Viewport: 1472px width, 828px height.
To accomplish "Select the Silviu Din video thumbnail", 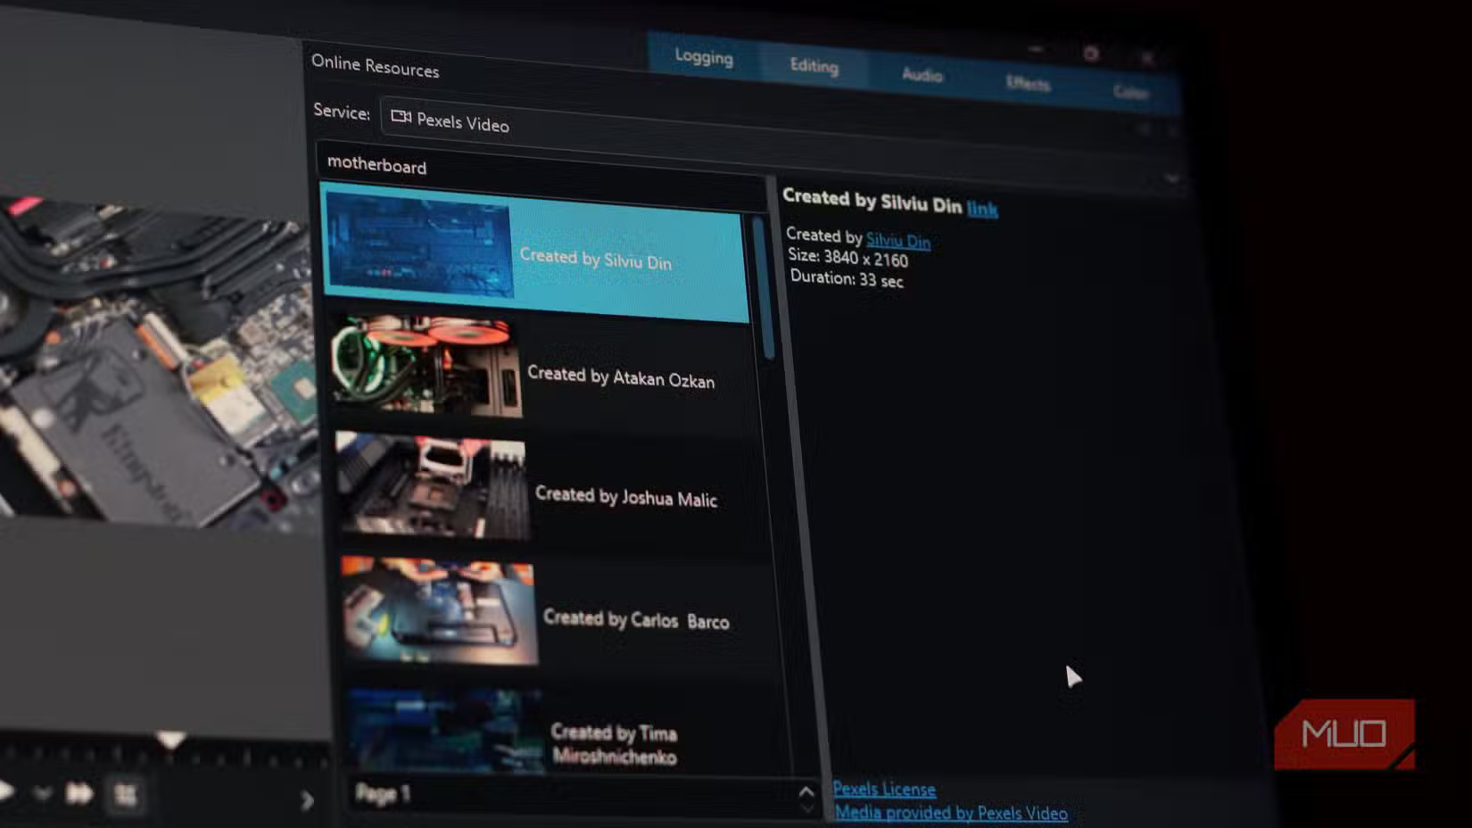I will click(x=419, y=246).
